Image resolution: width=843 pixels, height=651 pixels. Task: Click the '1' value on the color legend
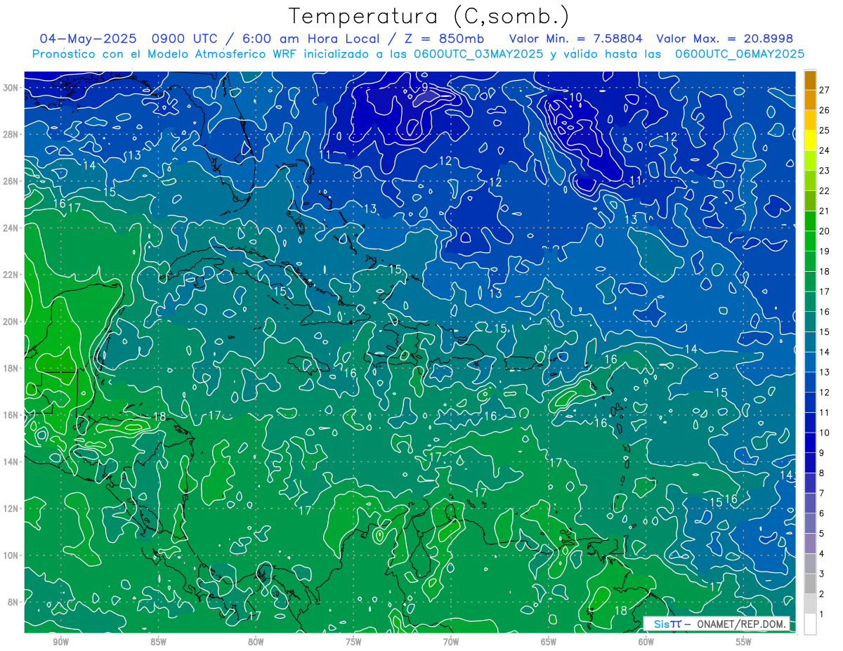[x=822, y=614]
